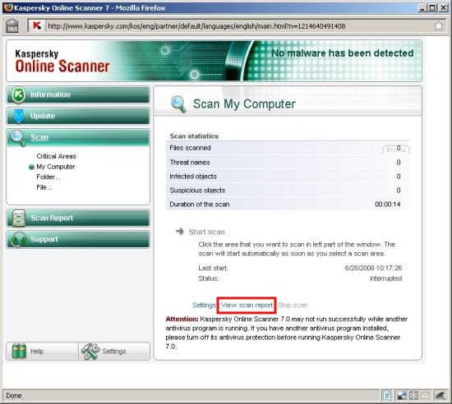Click the monitor icon in the status bar, right of the page icon
Viewport: 452px width, 404px height.
coord(402,396)
